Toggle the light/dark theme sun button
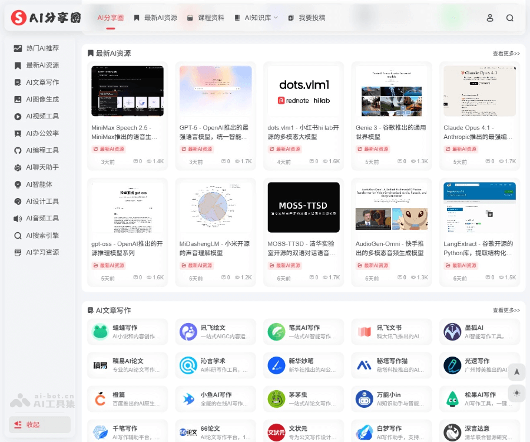The width and height of the screenshot is (530, 442). 516,393
